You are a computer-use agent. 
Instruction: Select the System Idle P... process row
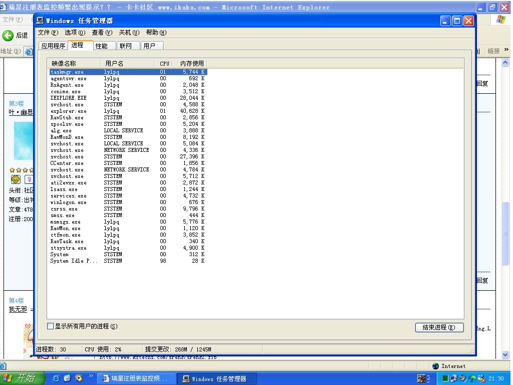pyautogui.click(x=128, y=261)
